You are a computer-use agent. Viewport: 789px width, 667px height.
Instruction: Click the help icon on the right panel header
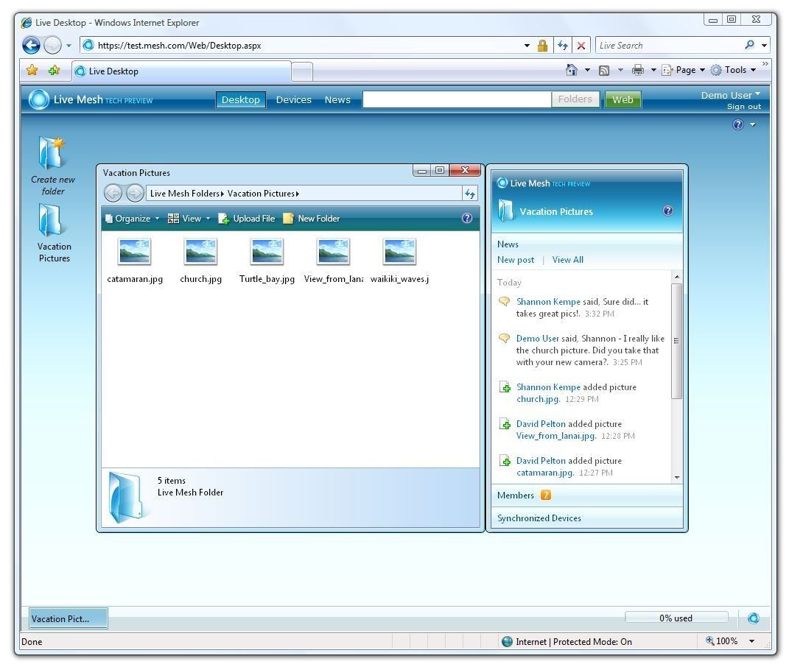(x=667, y=211)
